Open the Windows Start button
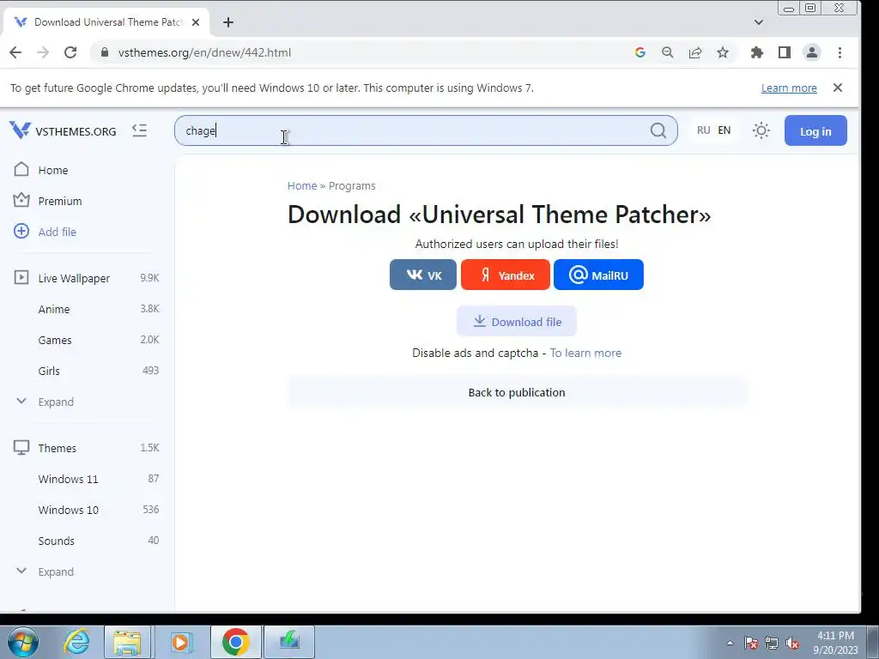Screen dimensions: 879x659 point(22,642)
